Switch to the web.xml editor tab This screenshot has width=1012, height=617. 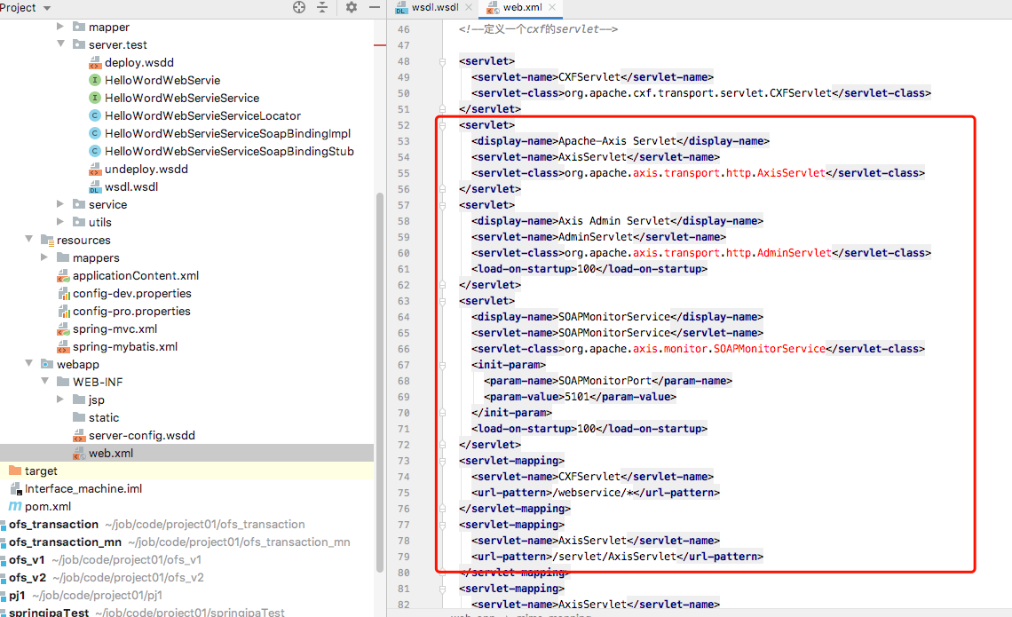click(522, 7)
